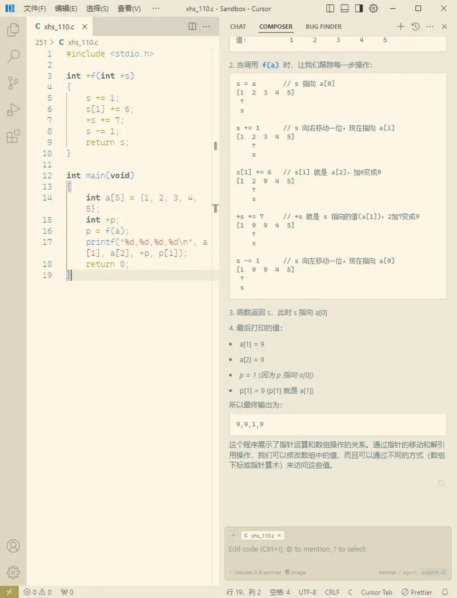The image size is (457, 598).
Task: Remove the xhs_110.c context chip
Action: point(279,536)
